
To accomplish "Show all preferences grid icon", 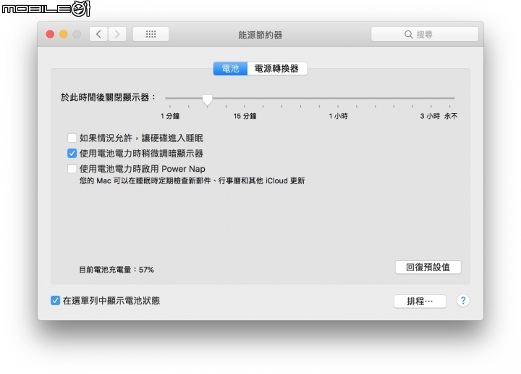I will tap(151, 34).
